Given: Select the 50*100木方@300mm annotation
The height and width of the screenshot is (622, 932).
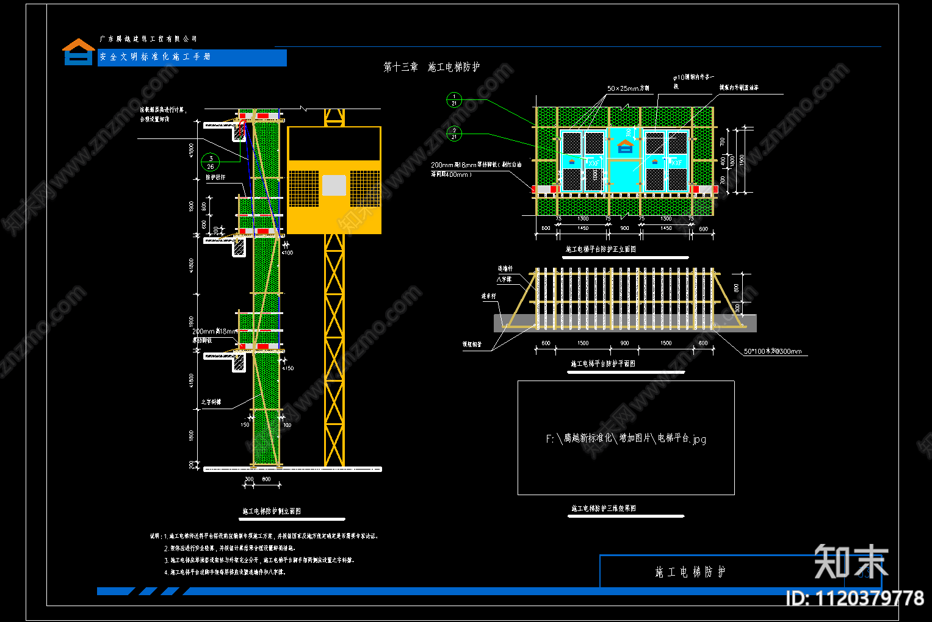Looking at the screenshot, I should tap(772, 351).
